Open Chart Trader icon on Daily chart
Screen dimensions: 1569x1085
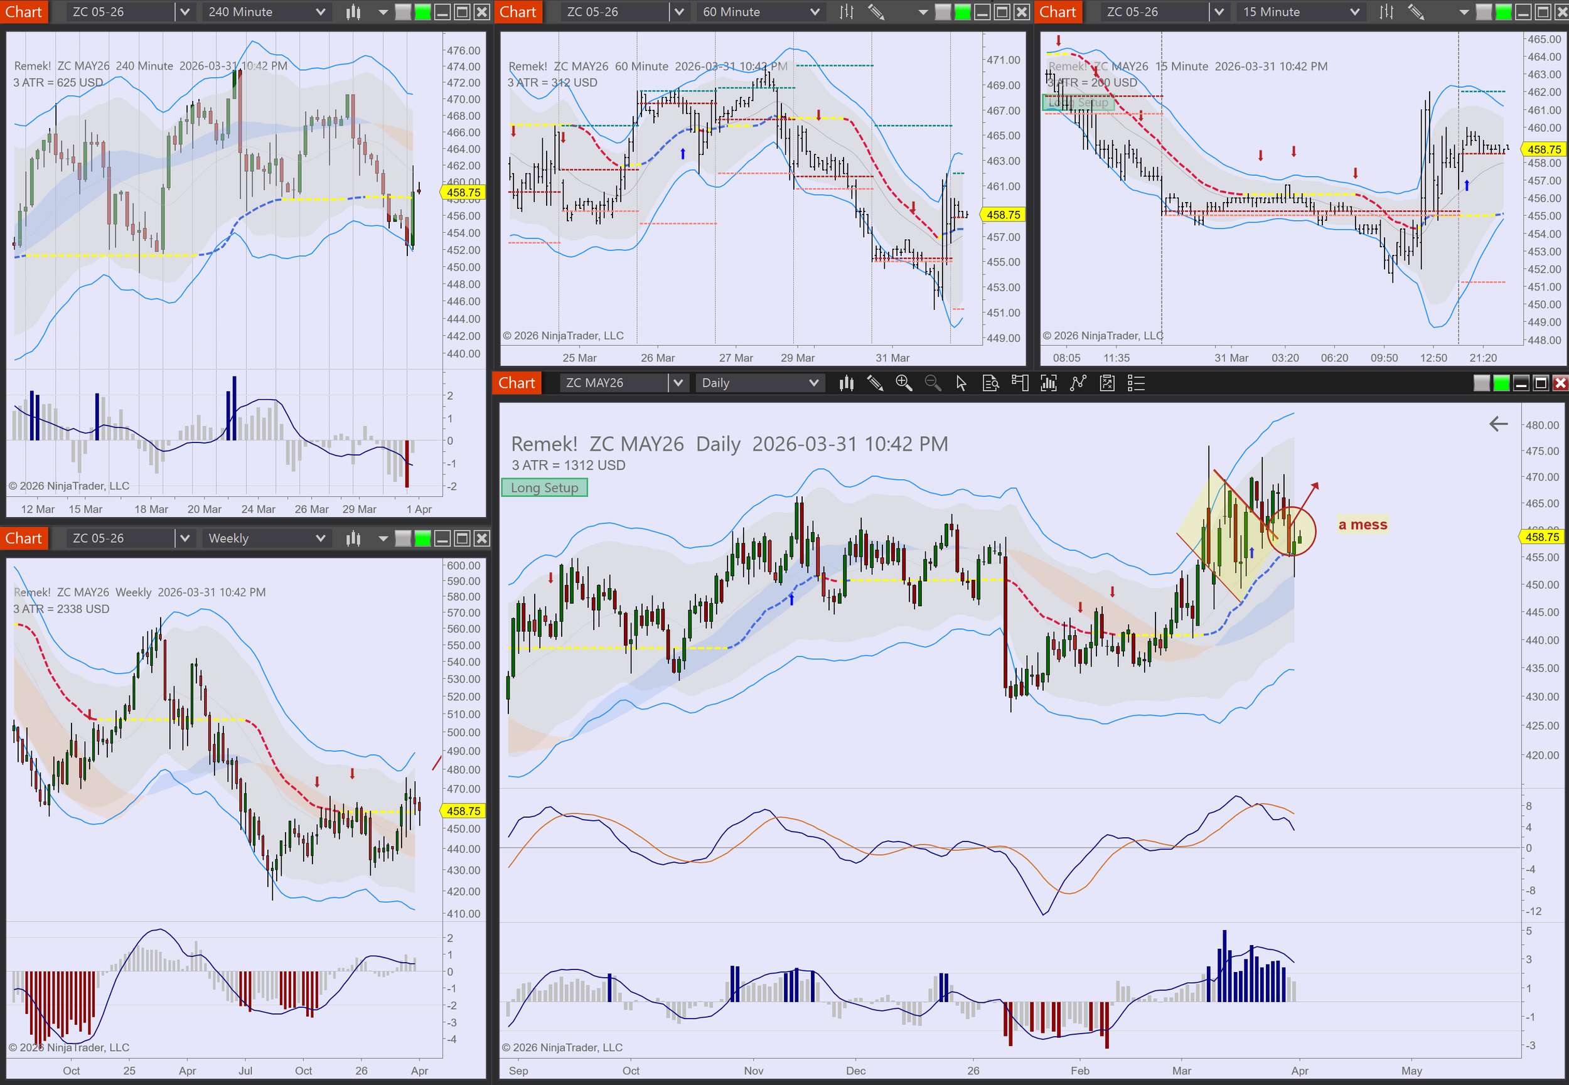(1020, 383)
